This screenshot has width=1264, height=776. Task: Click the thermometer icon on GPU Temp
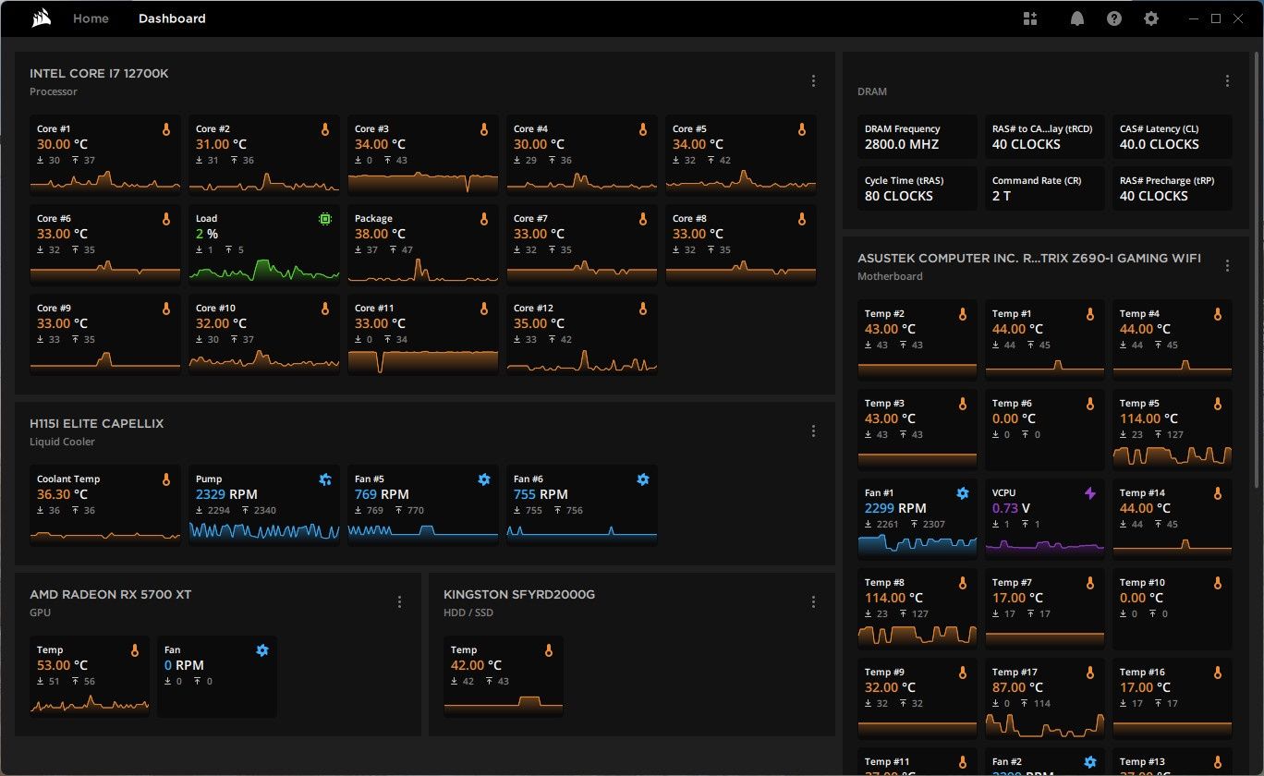pyautogui.click(x=135, y=651)
